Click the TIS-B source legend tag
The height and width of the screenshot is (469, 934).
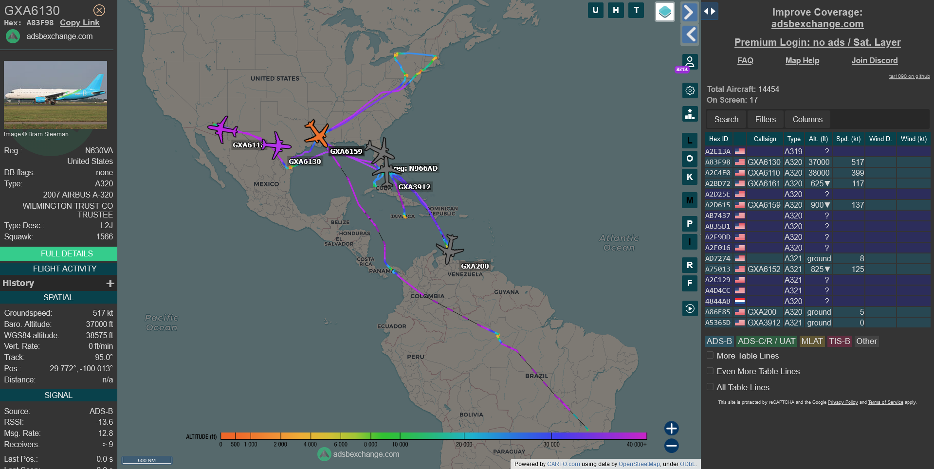839,342
